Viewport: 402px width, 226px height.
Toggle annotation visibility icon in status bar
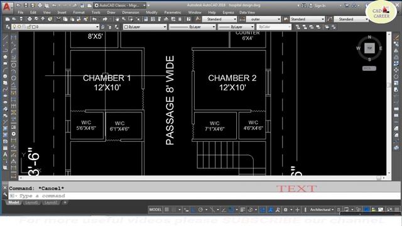[x=271, y=210]
